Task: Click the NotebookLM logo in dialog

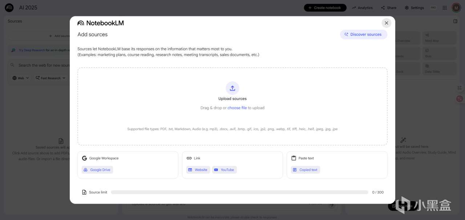Action: (101, 23)
